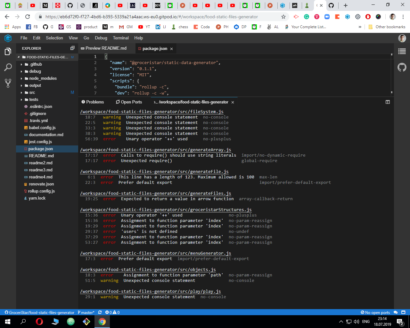
Task: Open Windows Start menu
Action: coord(7,322)
